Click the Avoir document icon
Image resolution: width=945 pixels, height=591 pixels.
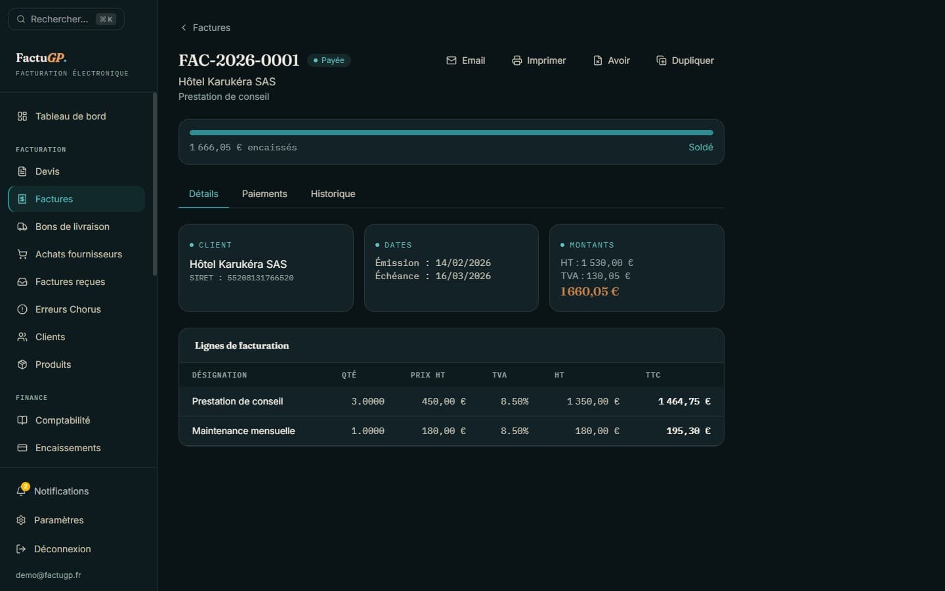(x=598, y=60)
